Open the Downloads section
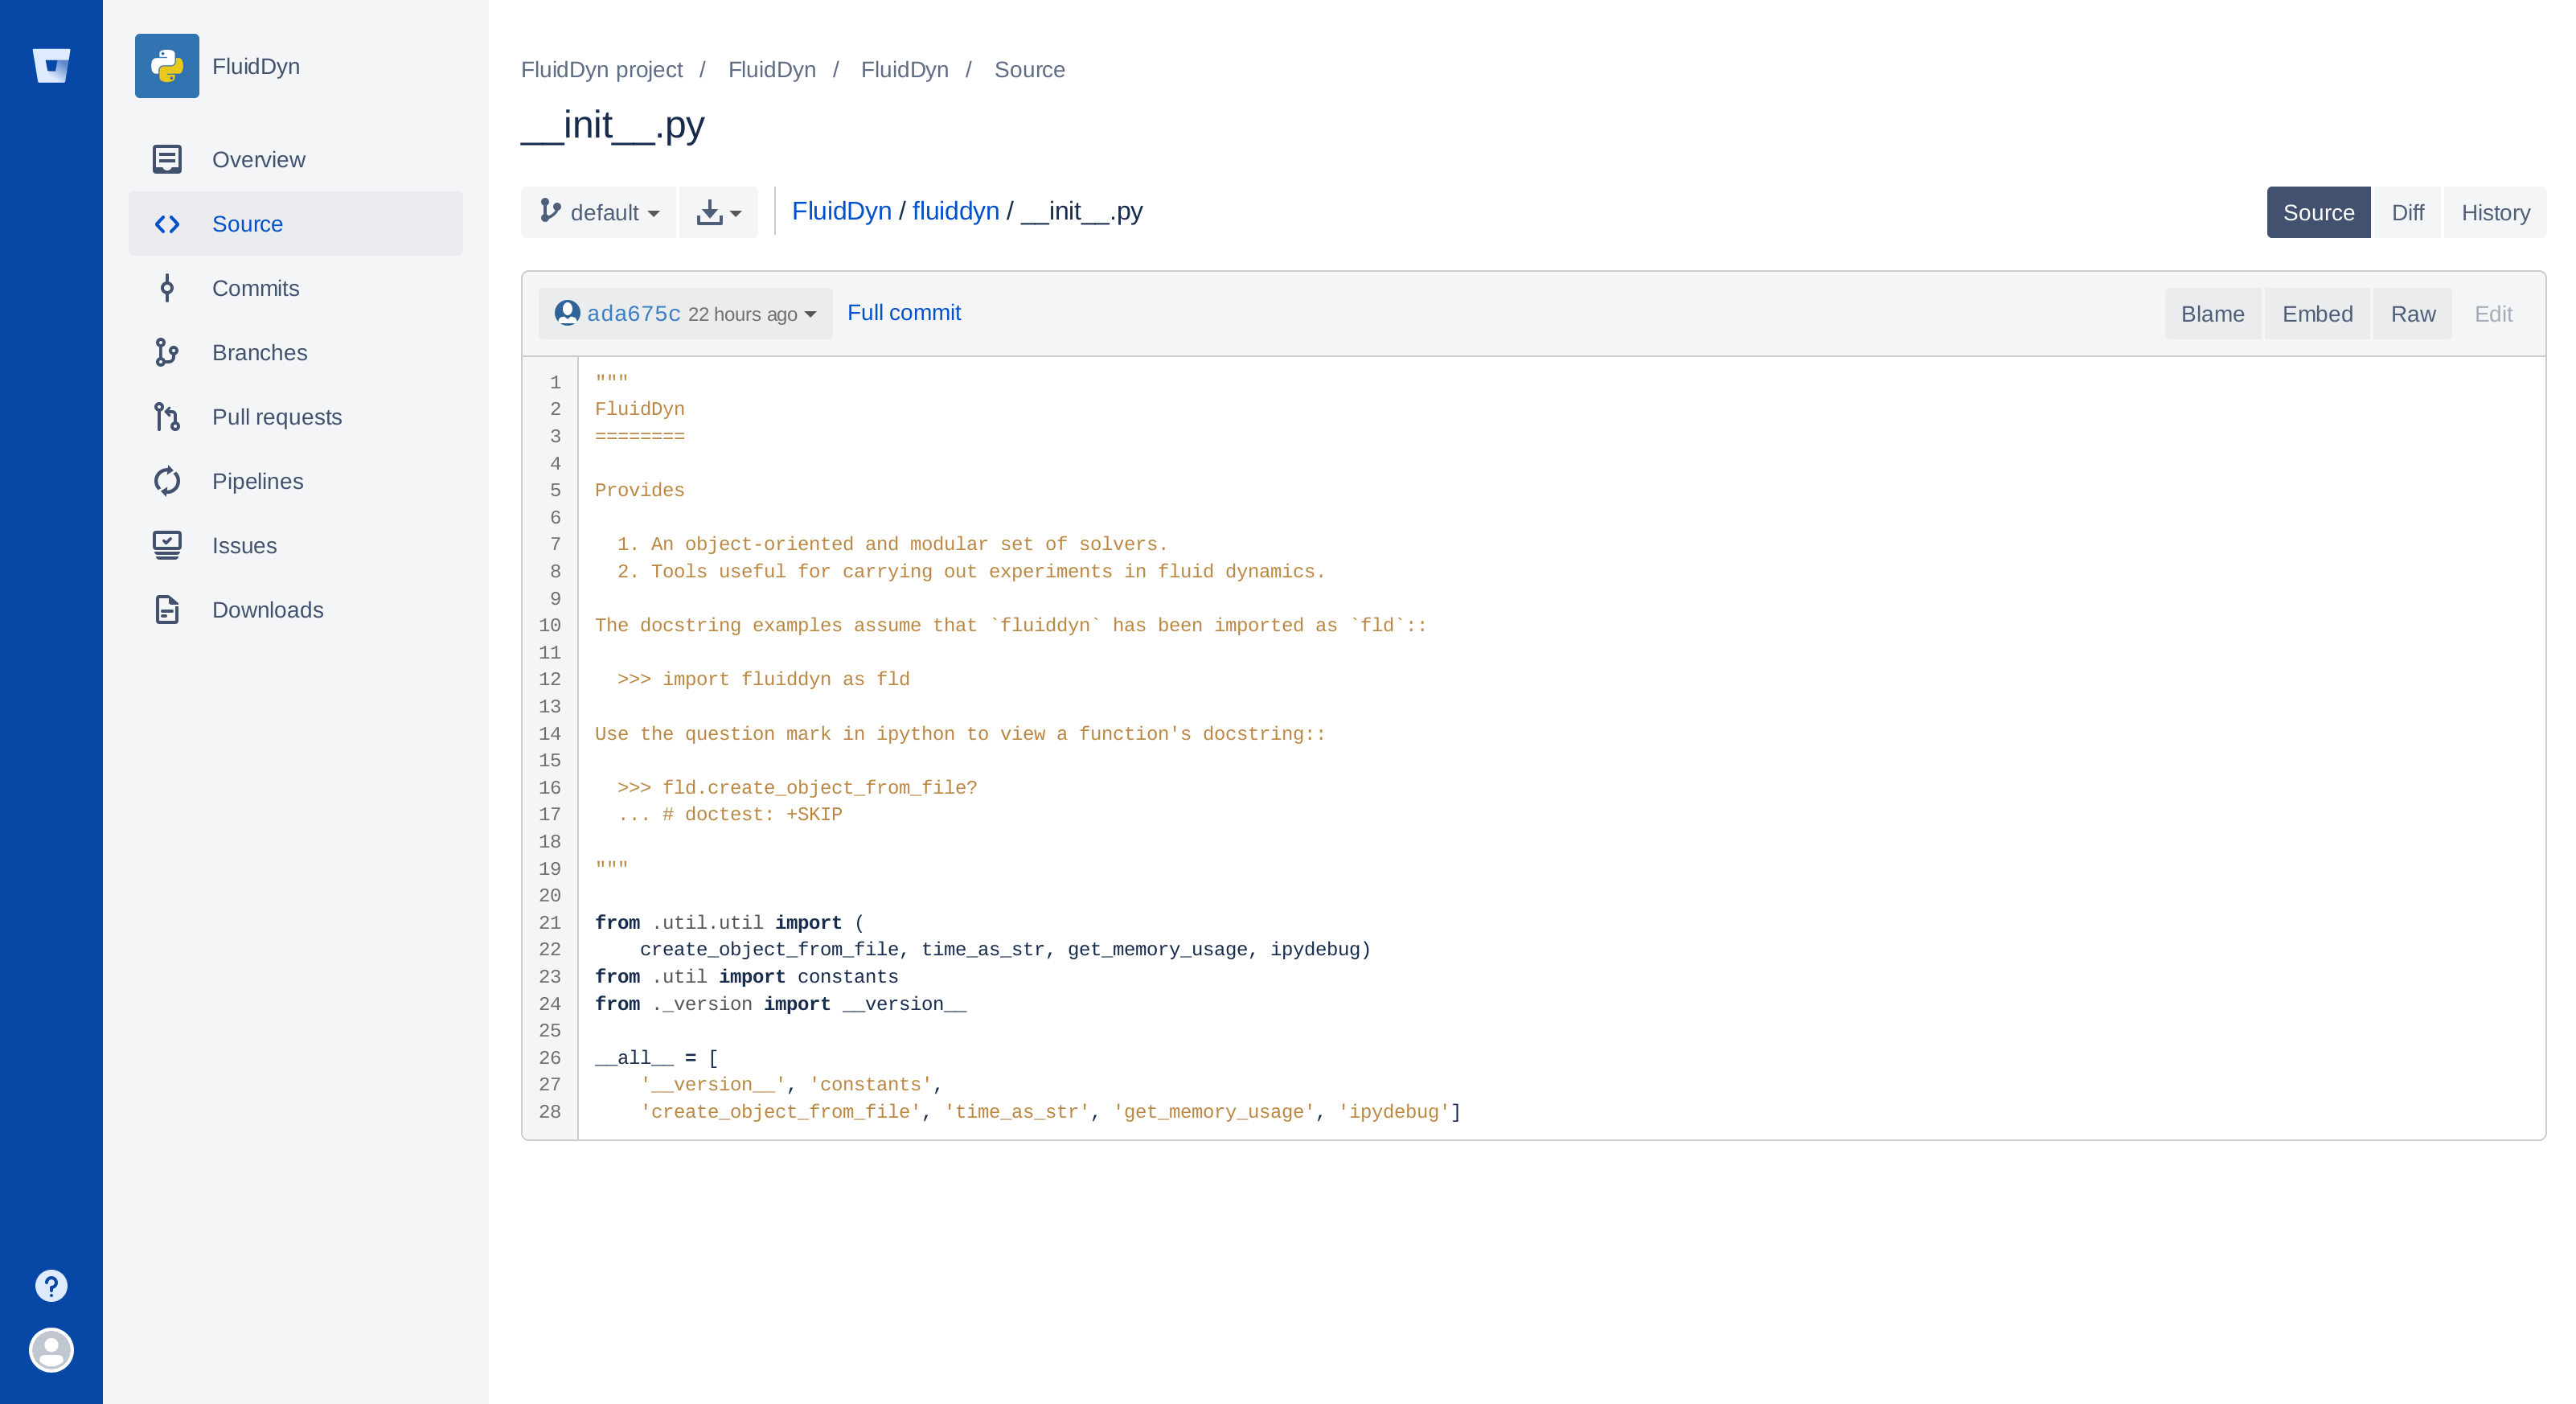2576x1404 pixels. [x=266, y=610]
